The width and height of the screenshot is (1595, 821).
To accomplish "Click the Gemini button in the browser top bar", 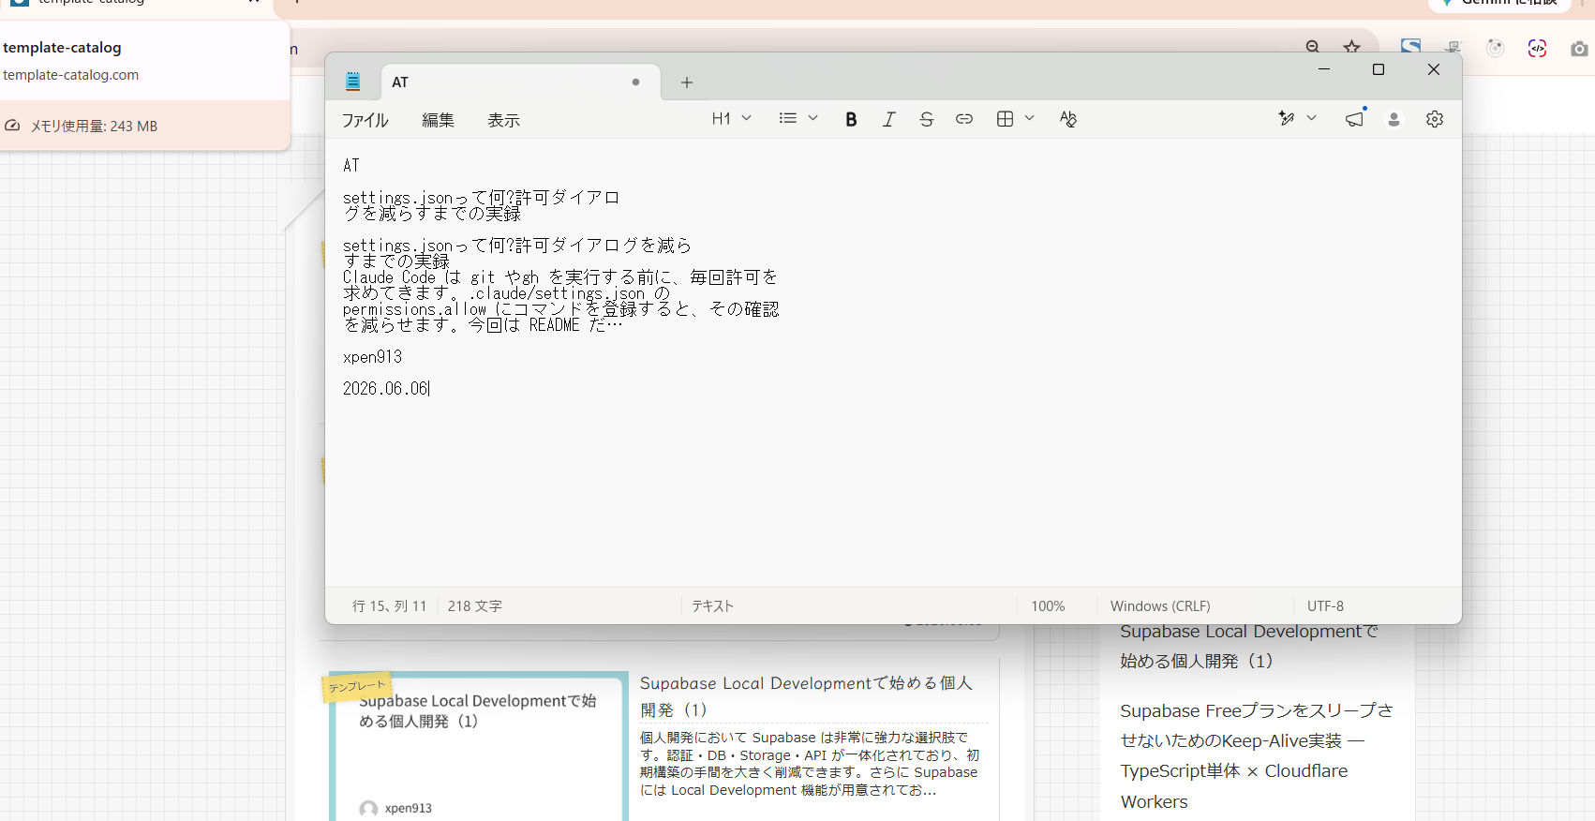I will (x=1499, y=4).
